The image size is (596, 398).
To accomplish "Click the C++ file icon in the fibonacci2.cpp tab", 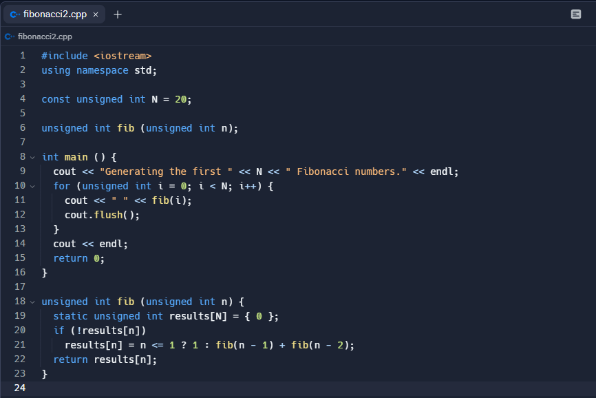I will [x=17, y=13].
